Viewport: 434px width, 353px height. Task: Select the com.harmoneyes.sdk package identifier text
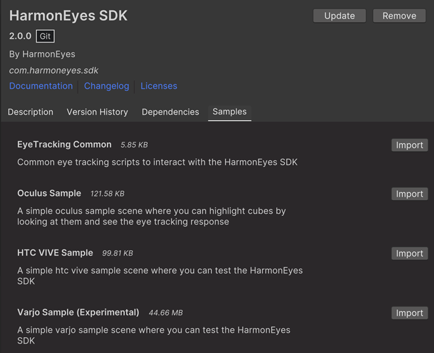pyautogui.click(x=54, y=70)
